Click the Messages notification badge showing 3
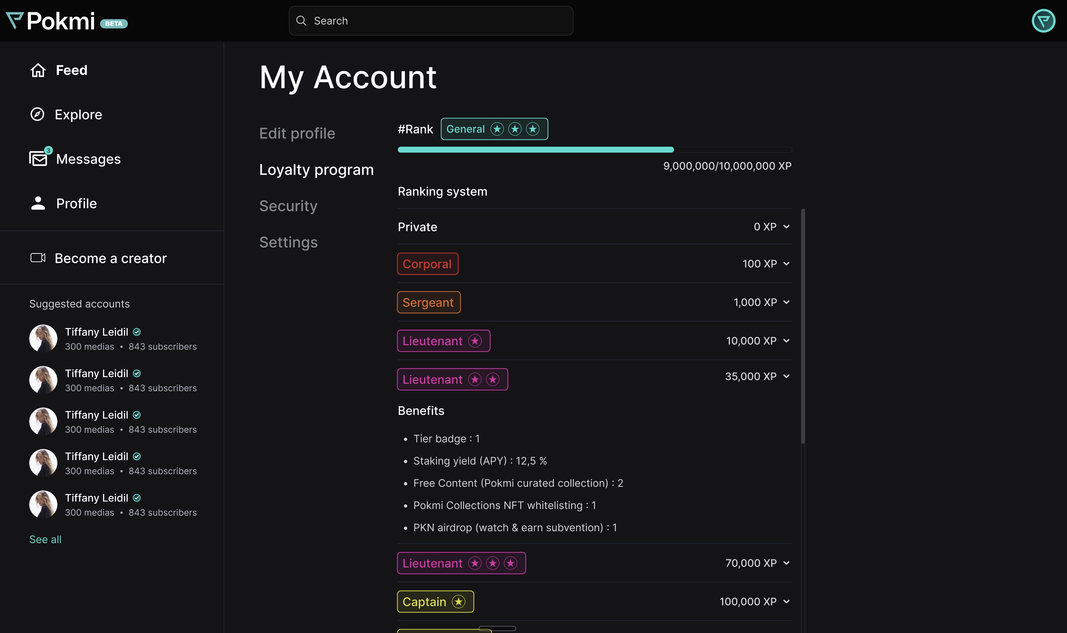1067x633 pixels. (x=48, y=150)
